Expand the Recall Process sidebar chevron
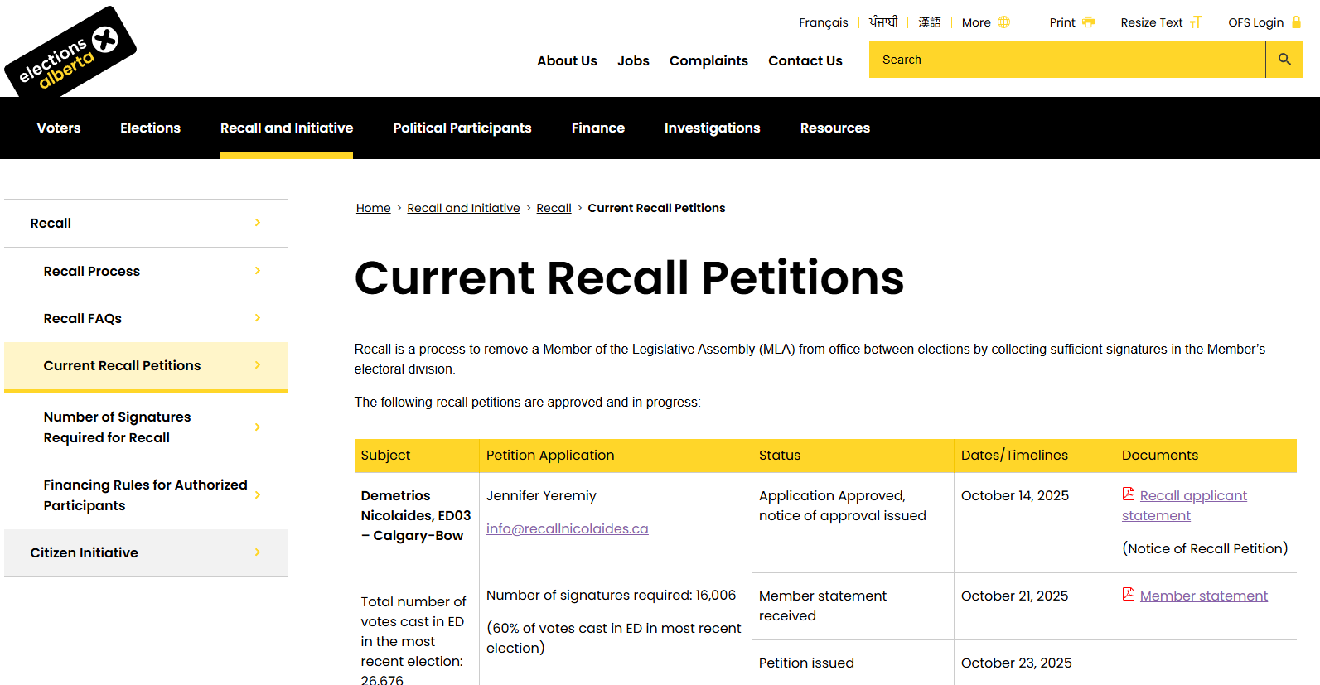Image resolution: width=1320 pixels, height=685 pixels. pyautogui.click(x=258, y=271)
